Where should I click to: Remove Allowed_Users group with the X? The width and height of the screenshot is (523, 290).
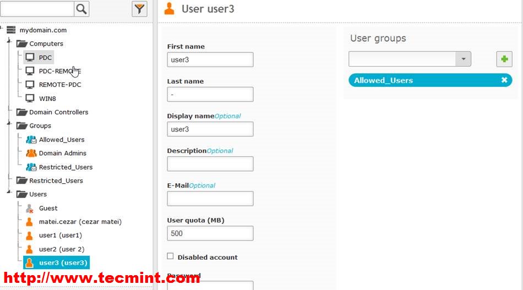coord(504,80)
